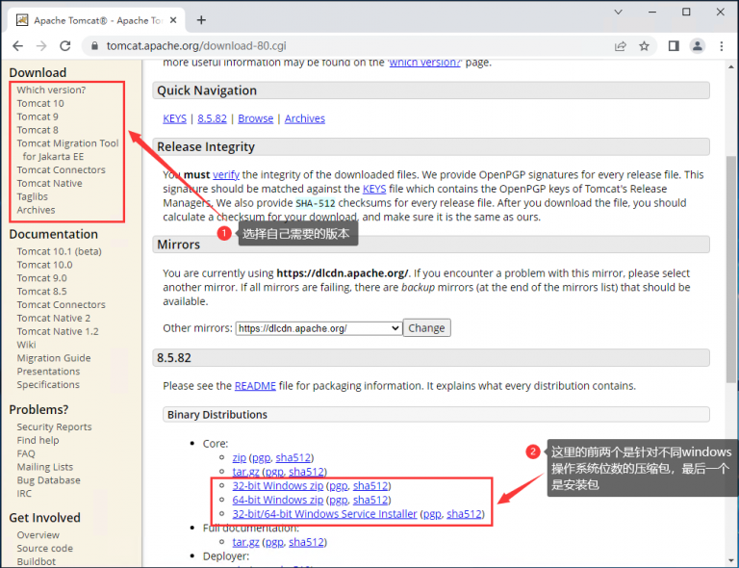Screen dimensions: 739x568
Task: Reload the page with the refresh icon
Action: [x=65, y=45]
